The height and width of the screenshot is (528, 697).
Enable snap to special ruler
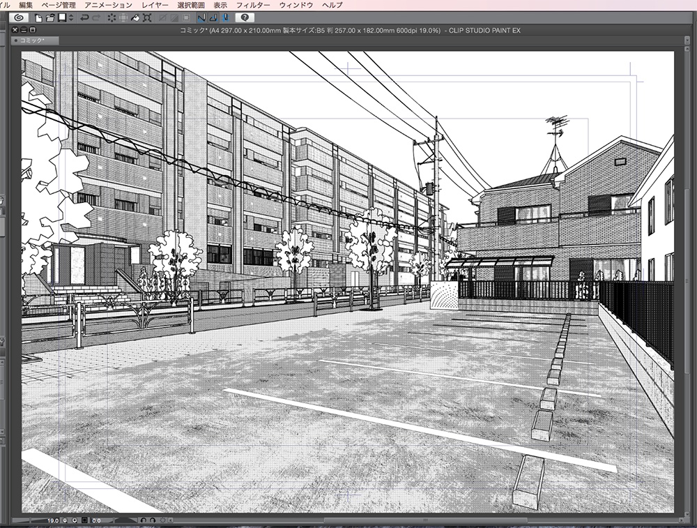coord(212,18)
